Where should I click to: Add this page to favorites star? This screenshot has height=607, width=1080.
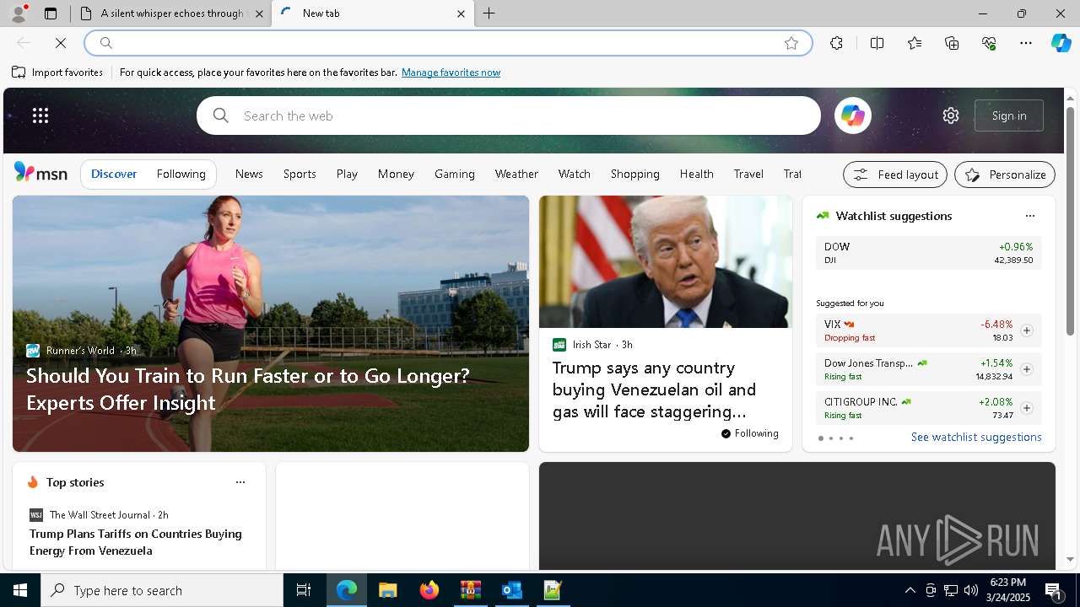(791, 43)
